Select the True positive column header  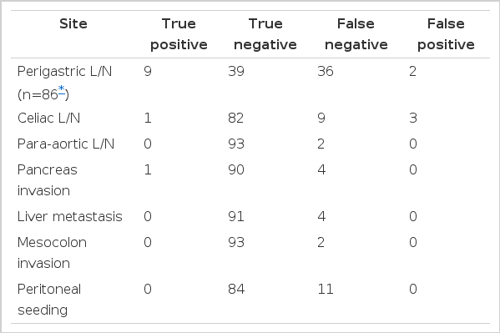[x=179, y=34]
